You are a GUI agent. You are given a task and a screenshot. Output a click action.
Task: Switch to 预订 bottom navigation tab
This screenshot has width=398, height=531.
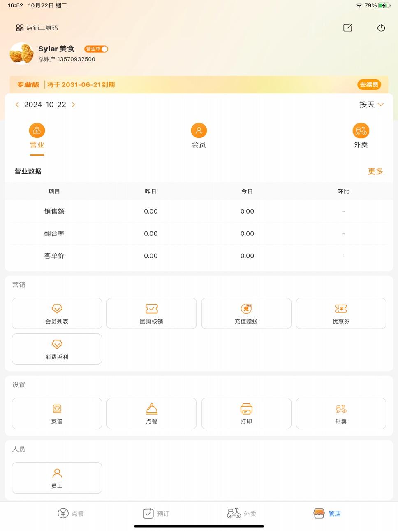(x=156, y=513)
